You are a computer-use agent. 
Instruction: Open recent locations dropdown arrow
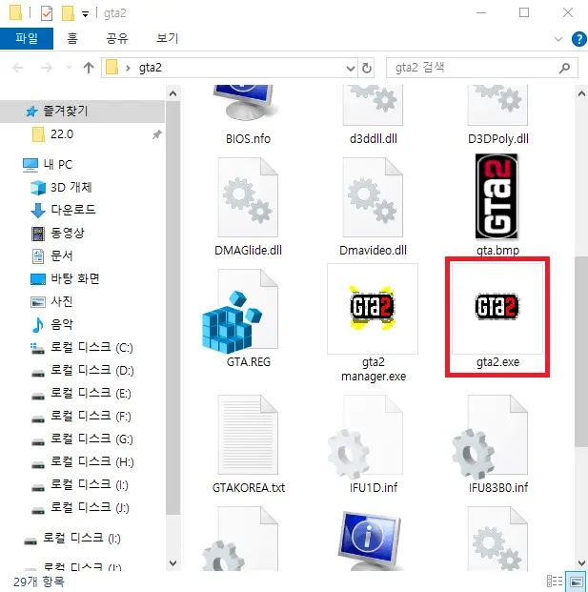[69, 68]
